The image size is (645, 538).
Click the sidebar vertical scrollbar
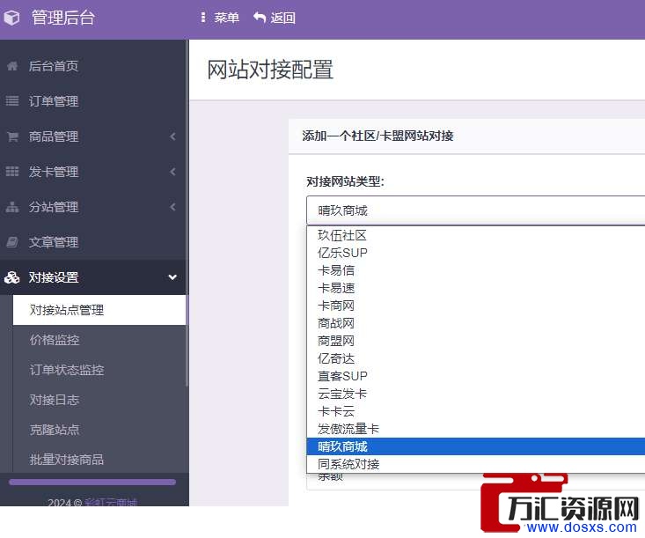click(x=187, y=214)
